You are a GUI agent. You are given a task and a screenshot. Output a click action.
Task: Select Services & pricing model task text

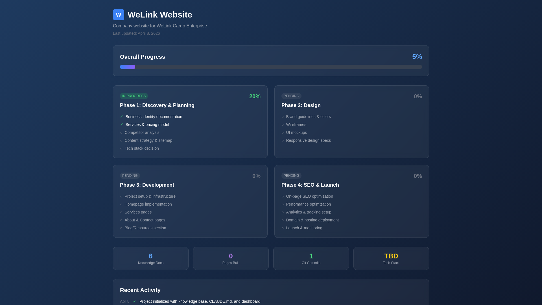147,125
